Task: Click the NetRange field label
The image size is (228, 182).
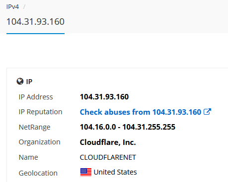Action: (x=34, y=127)
